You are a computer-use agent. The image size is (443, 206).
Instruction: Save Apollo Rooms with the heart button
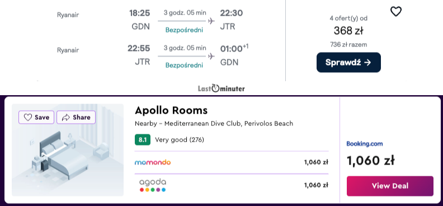pyautogui.click(x=36, y=117)
